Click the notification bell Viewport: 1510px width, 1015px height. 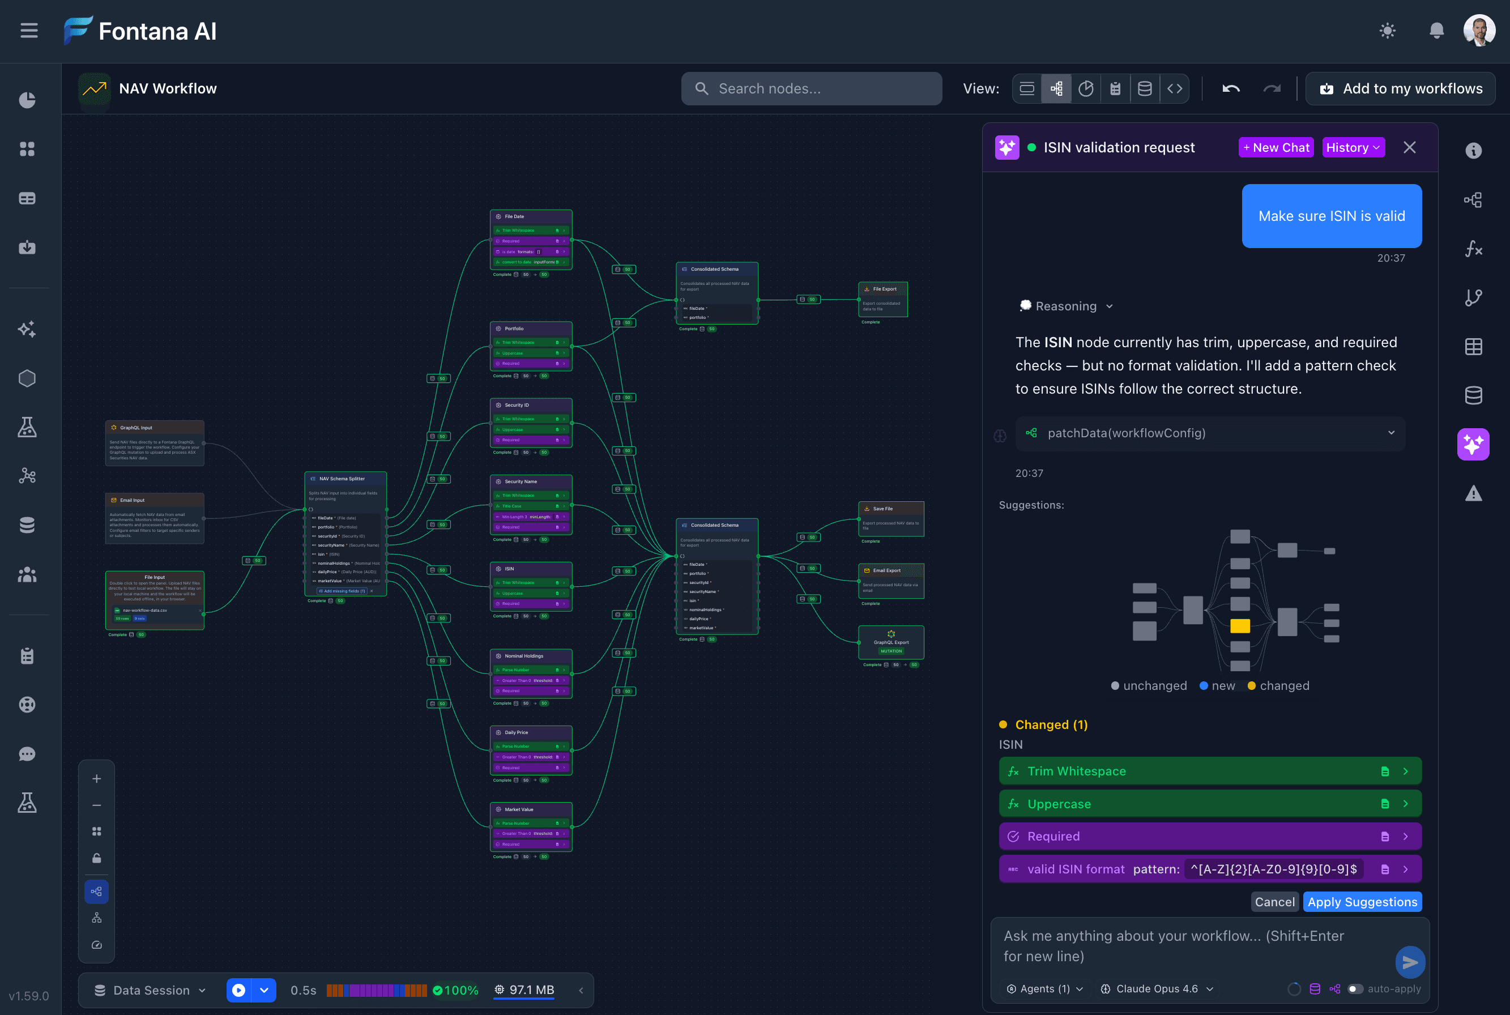(1436, 31)
